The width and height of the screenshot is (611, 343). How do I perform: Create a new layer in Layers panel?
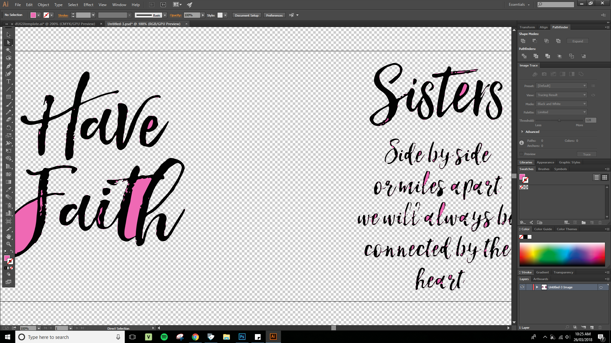click(592, 327)
